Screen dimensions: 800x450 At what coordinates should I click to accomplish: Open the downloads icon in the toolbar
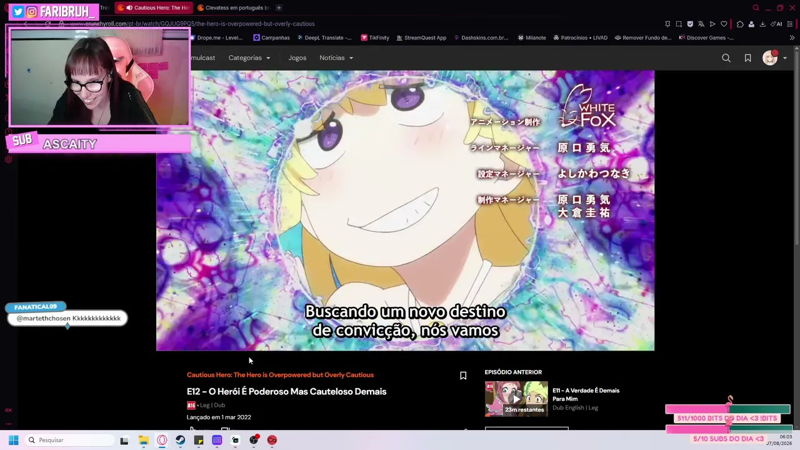pos(762,24)
